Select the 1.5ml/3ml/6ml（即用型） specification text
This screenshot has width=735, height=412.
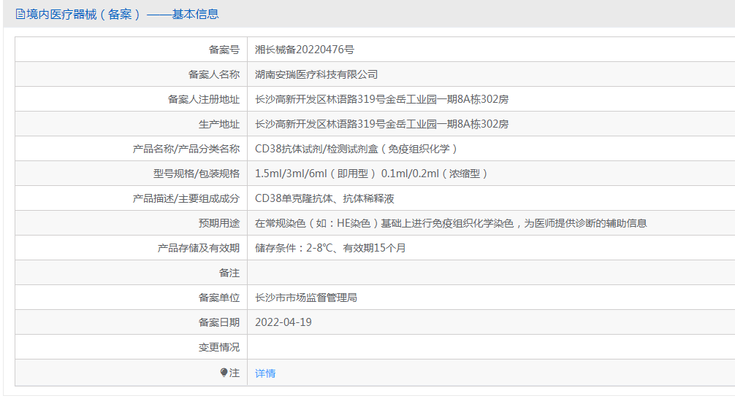(316, 174)
